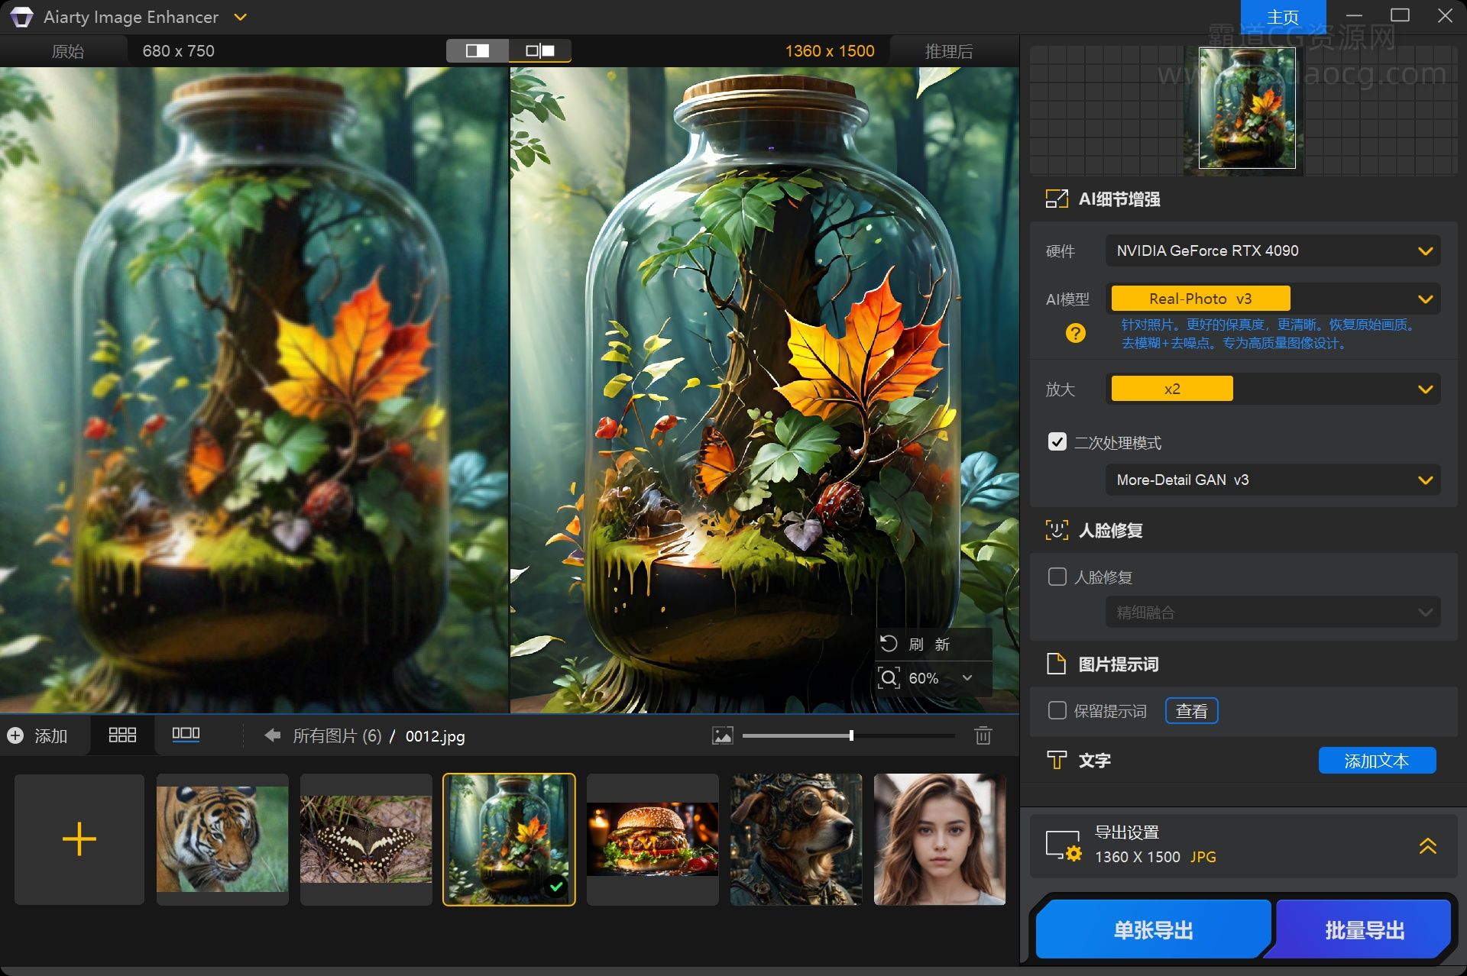
Task: Switch to grid thumbnail view
Action: (x=122, y=735)
